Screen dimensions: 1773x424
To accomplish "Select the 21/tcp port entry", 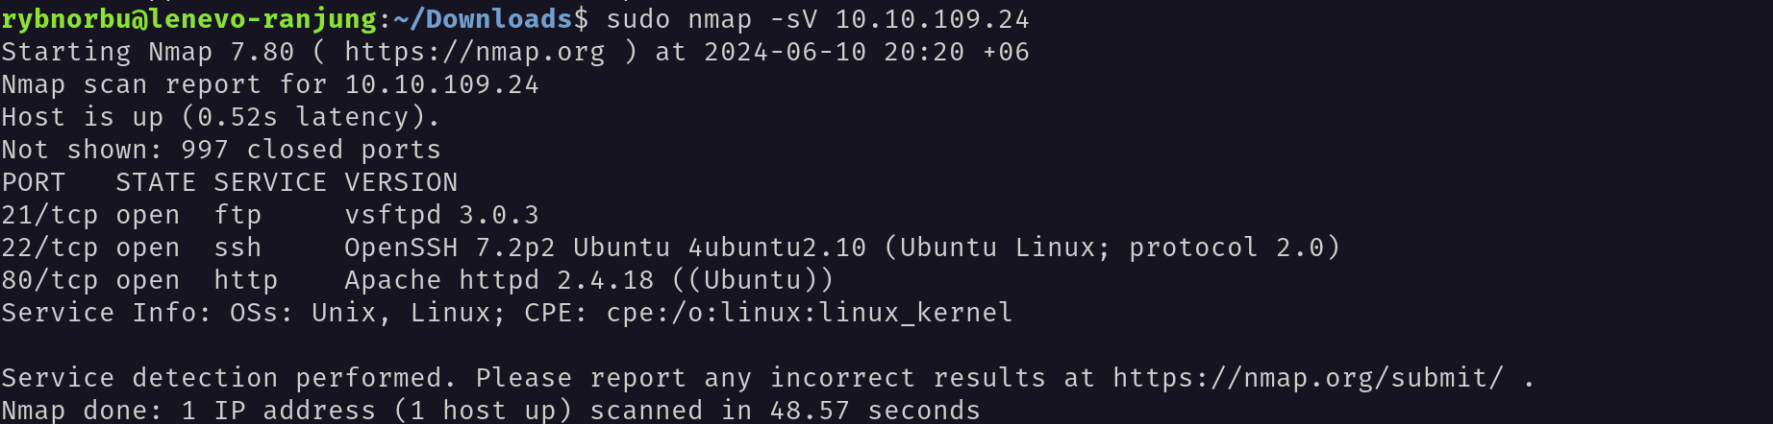I will pos(50,215).
